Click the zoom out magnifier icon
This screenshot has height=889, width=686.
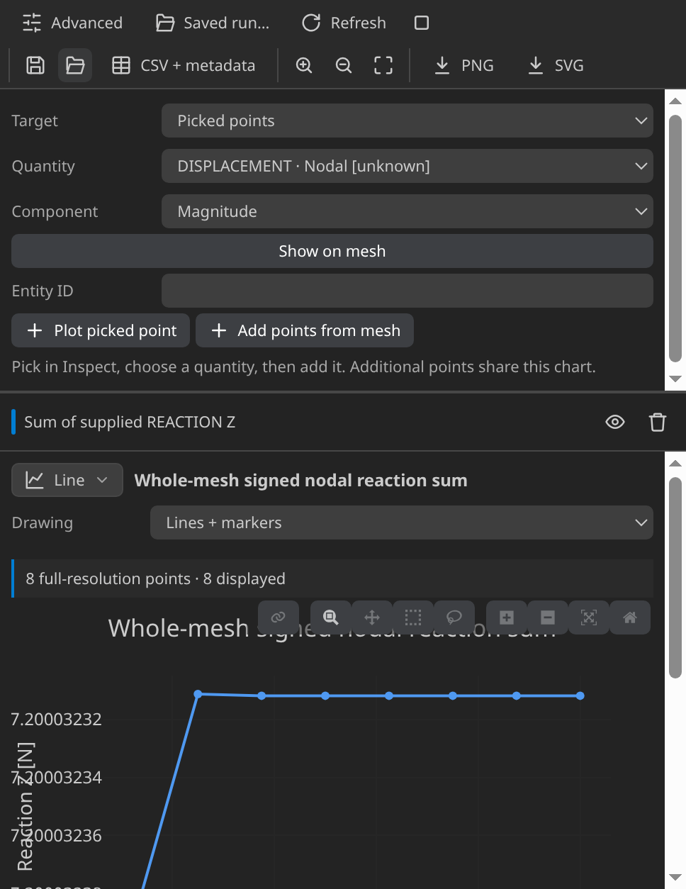coord(344,65)
